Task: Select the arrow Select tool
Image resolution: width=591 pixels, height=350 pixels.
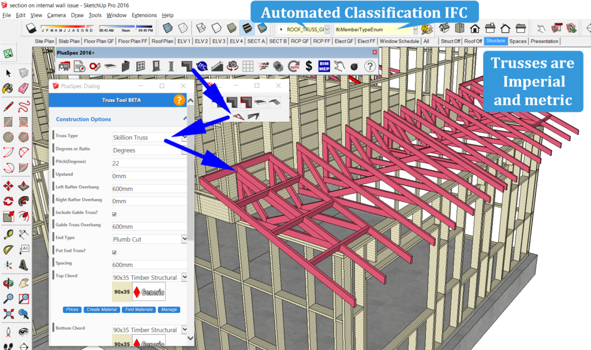Action: (8, 73)
